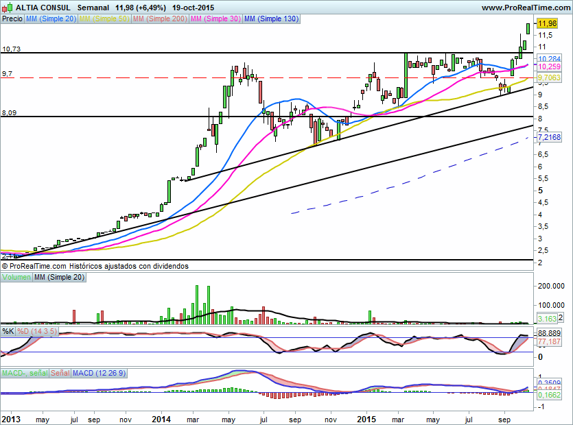This screenshot has height=425, width=573.
Task: Click the yellow 9,7063 moving average tag
Action: click(x=549, y=77)
